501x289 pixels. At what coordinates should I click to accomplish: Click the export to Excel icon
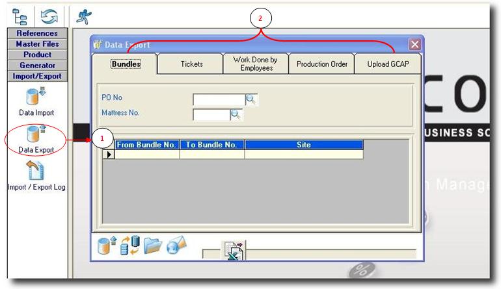point(232,251)
